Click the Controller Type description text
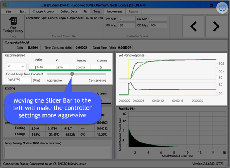 click(64, 18)
